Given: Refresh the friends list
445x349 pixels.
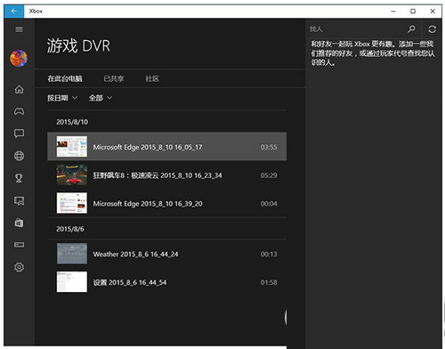Looking at the screenshot, I should (x=433, y=29).
